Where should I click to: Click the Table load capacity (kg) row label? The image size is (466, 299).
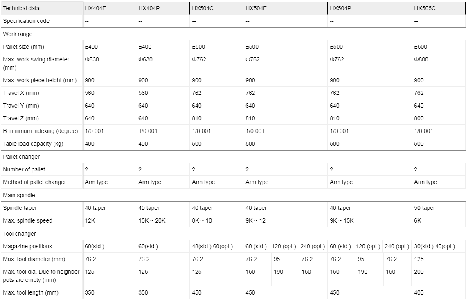coord(33,144)
